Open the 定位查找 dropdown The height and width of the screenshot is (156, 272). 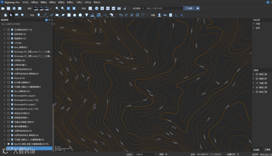(x=138, y=8)
